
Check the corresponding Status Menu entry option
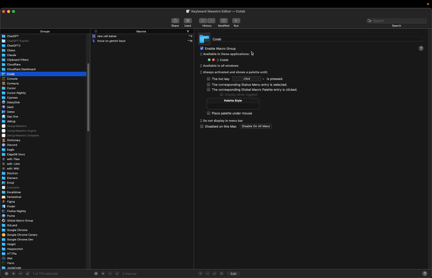(x=209, y=85)
